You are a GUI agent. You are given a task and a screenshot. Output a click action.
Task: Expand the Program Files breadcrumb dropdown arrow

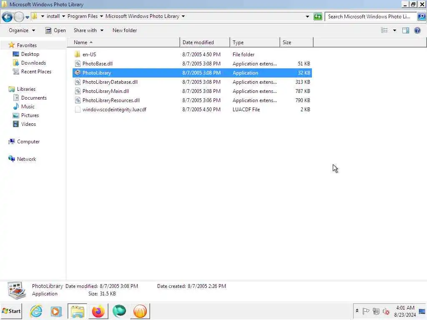point(101,16)
